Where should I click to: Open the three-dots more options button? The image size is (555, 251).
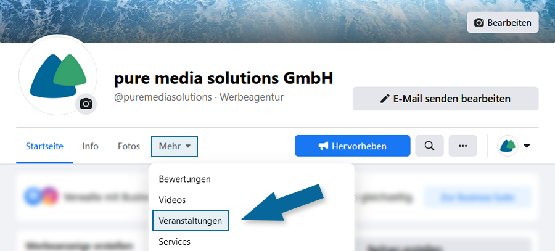(463, 146)
